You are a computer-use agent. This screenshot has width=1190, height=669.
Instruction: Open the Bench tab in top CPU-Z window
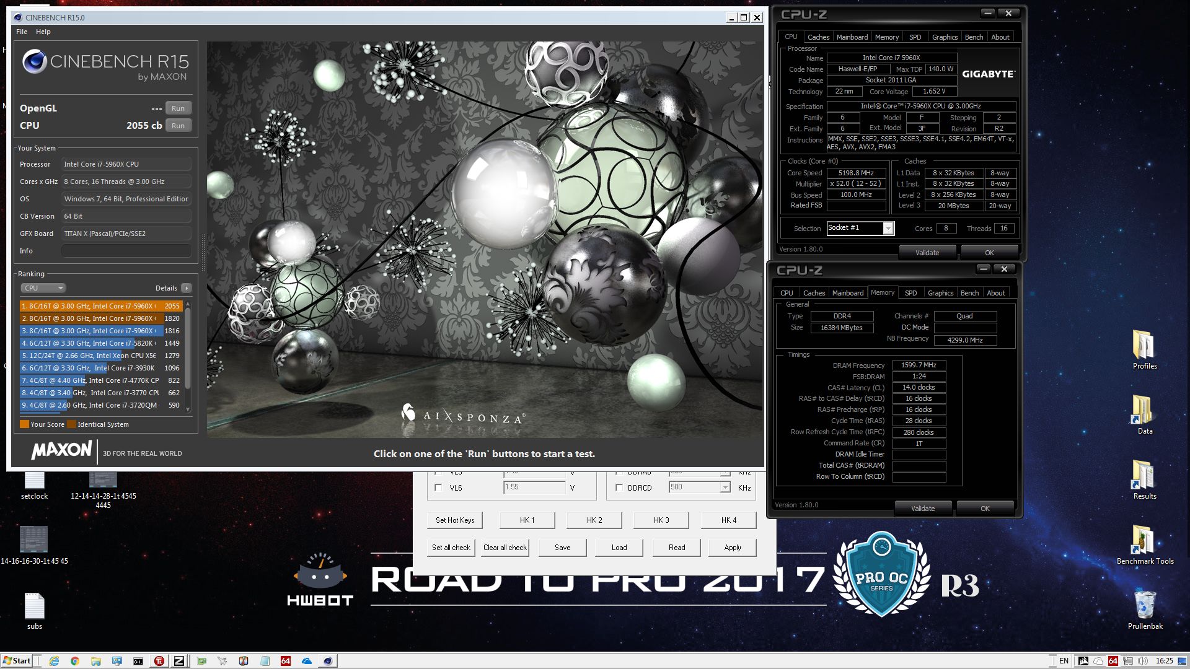[974, 37]
